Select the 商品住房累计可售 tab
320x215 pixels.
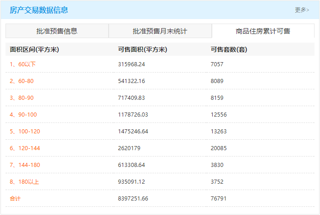[x=263, y=31]
